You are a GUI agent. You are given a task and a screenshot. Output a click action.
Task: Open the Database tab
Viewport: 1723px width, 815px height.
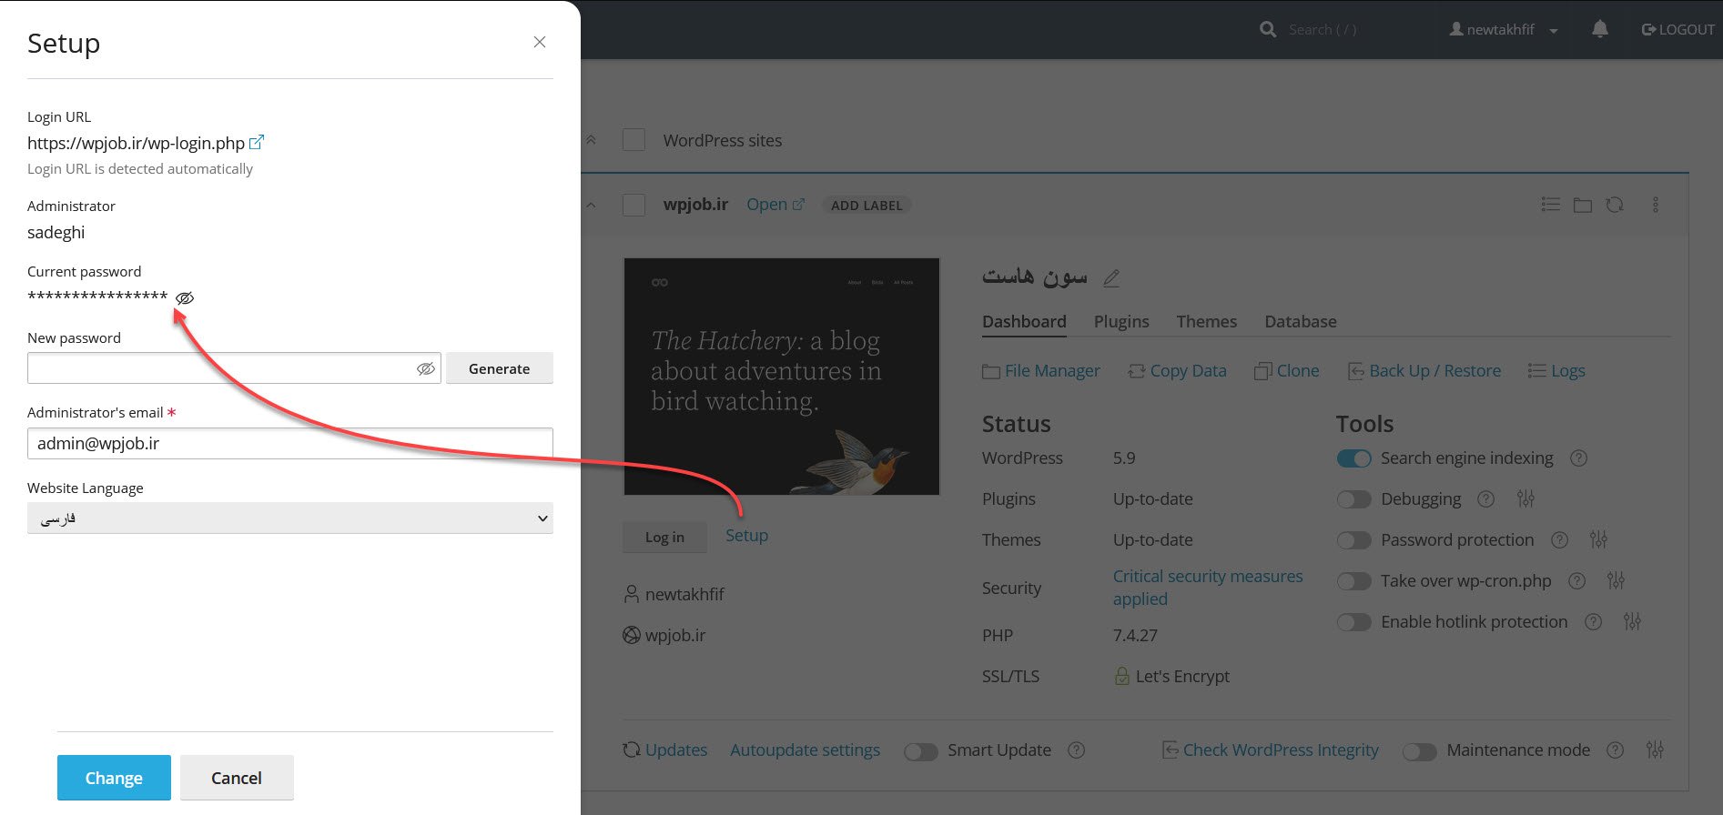[x=1301, y=321]
